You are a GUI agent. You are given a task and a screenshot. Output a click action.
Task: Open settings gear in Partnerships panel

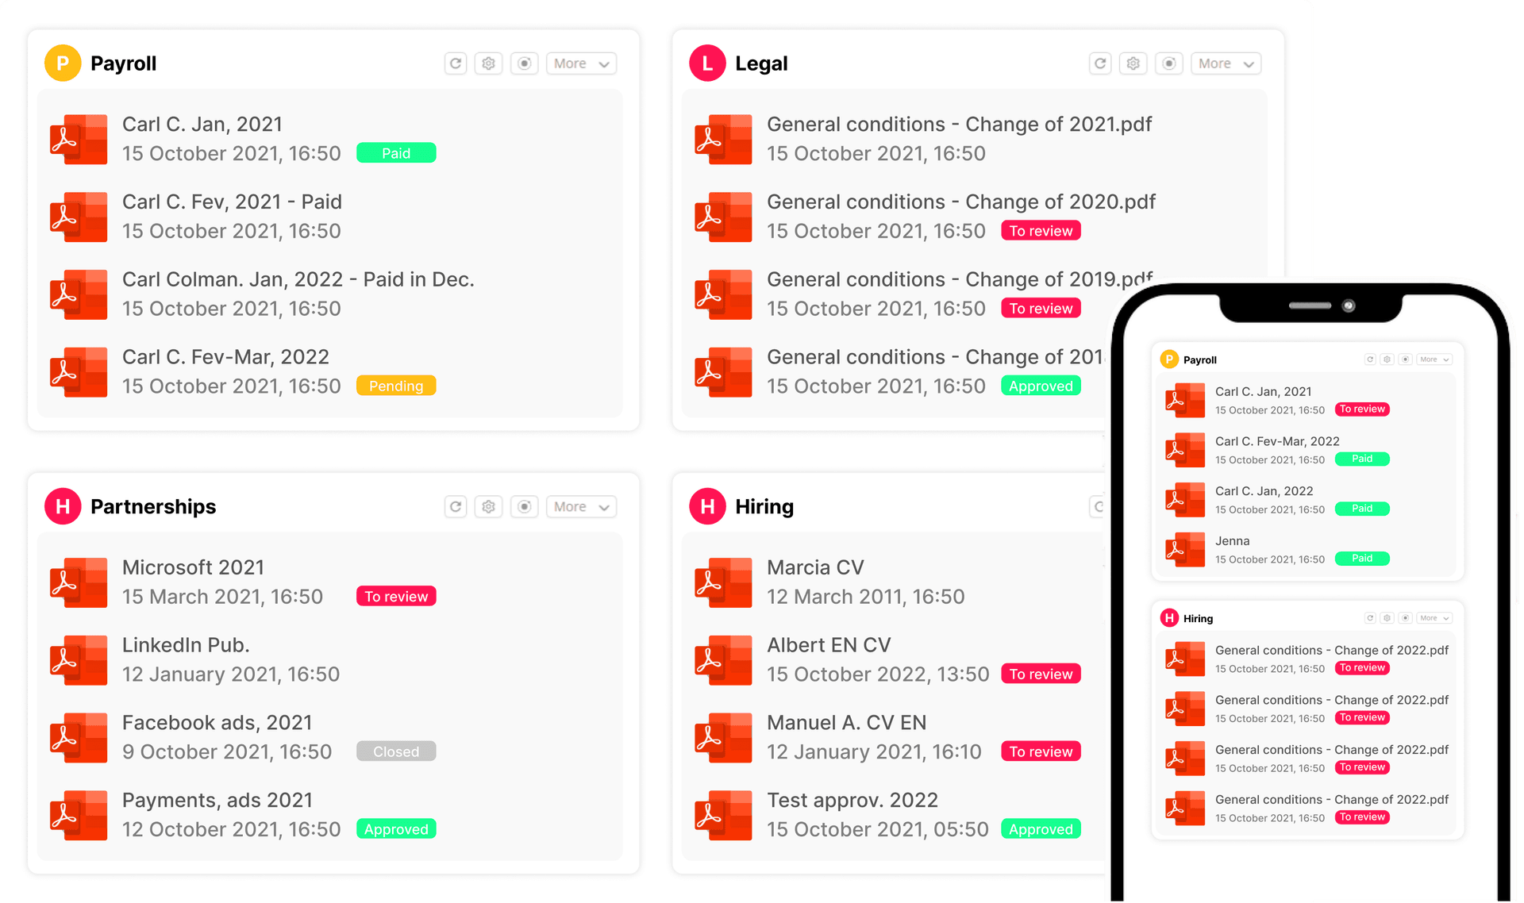click(x=489, y=506)
